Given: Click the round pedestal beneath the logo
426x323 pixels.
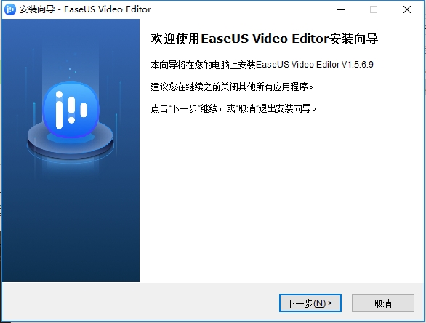Looking at the screenshot, I should [71, 141].
